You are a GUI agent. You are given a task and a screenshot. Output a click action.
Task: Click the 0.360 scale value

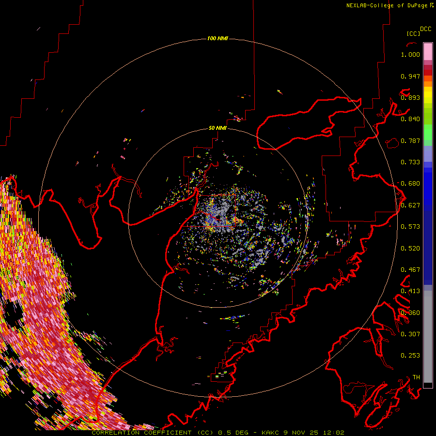tap(410, 313)
